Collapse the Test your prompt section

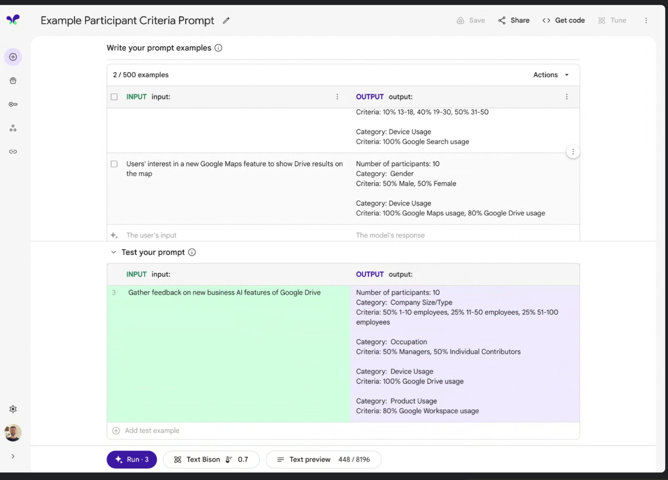[113, 252]
